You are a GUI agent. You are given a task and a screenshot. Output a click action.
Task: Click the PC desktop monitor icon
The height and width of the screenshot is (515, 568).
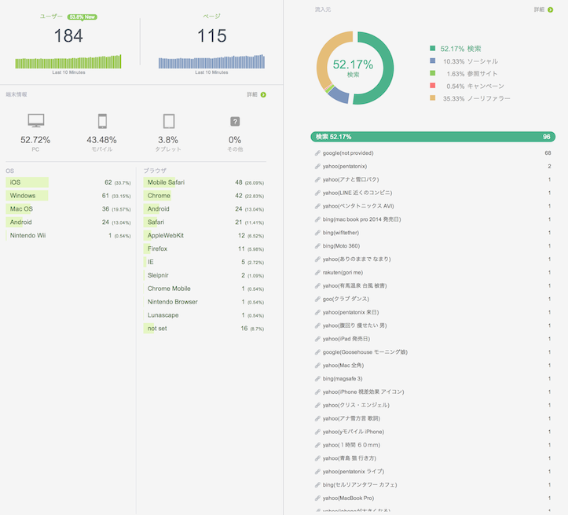coord(35,121)
